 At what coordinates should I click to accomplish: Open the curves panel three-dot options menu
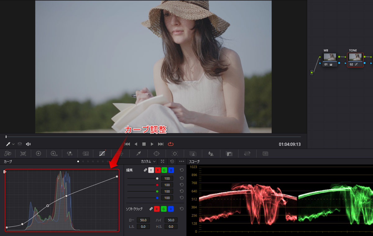(182, 162)
